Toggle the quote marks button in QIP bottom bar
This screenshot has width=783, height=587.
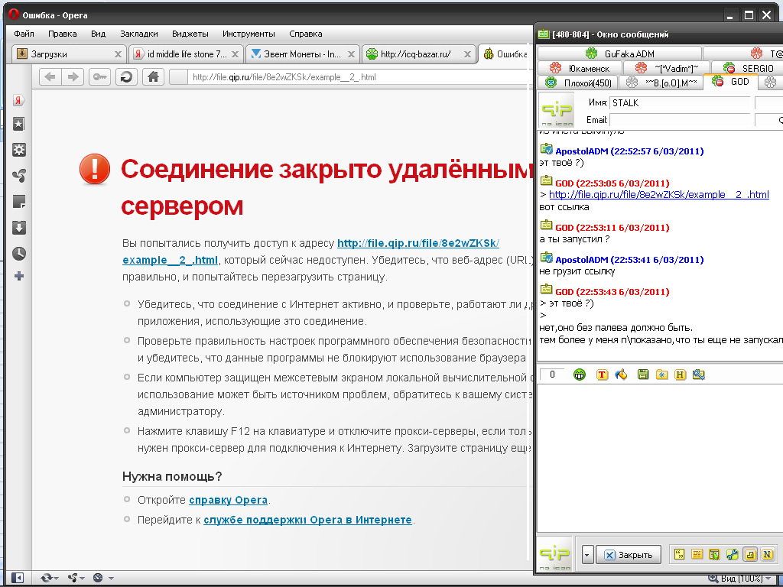point(678,554)
